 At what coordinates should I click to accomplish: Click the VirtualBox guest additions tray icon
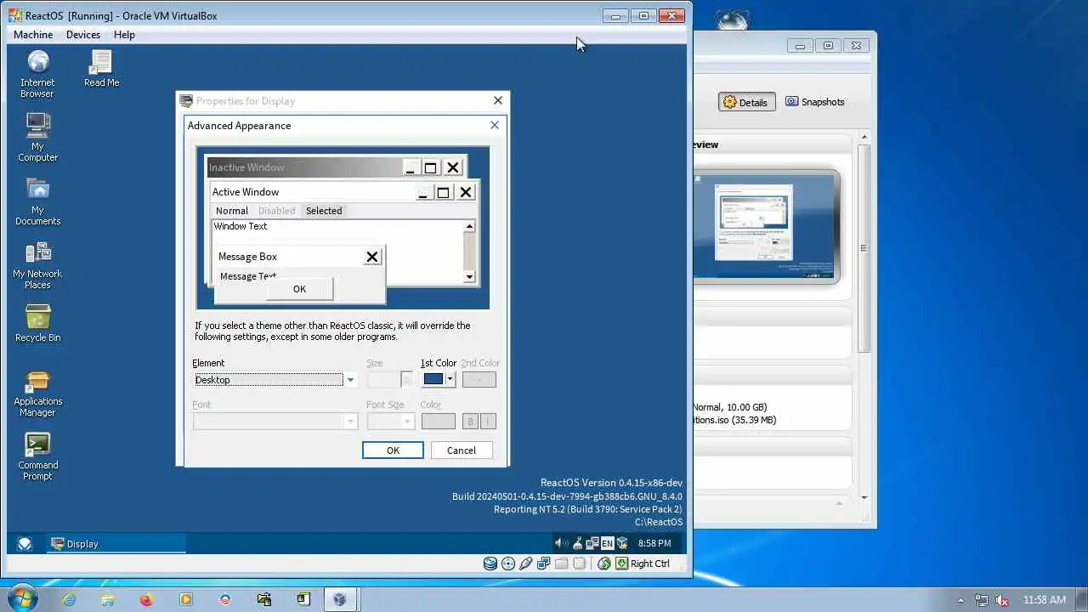coord(622,543)
